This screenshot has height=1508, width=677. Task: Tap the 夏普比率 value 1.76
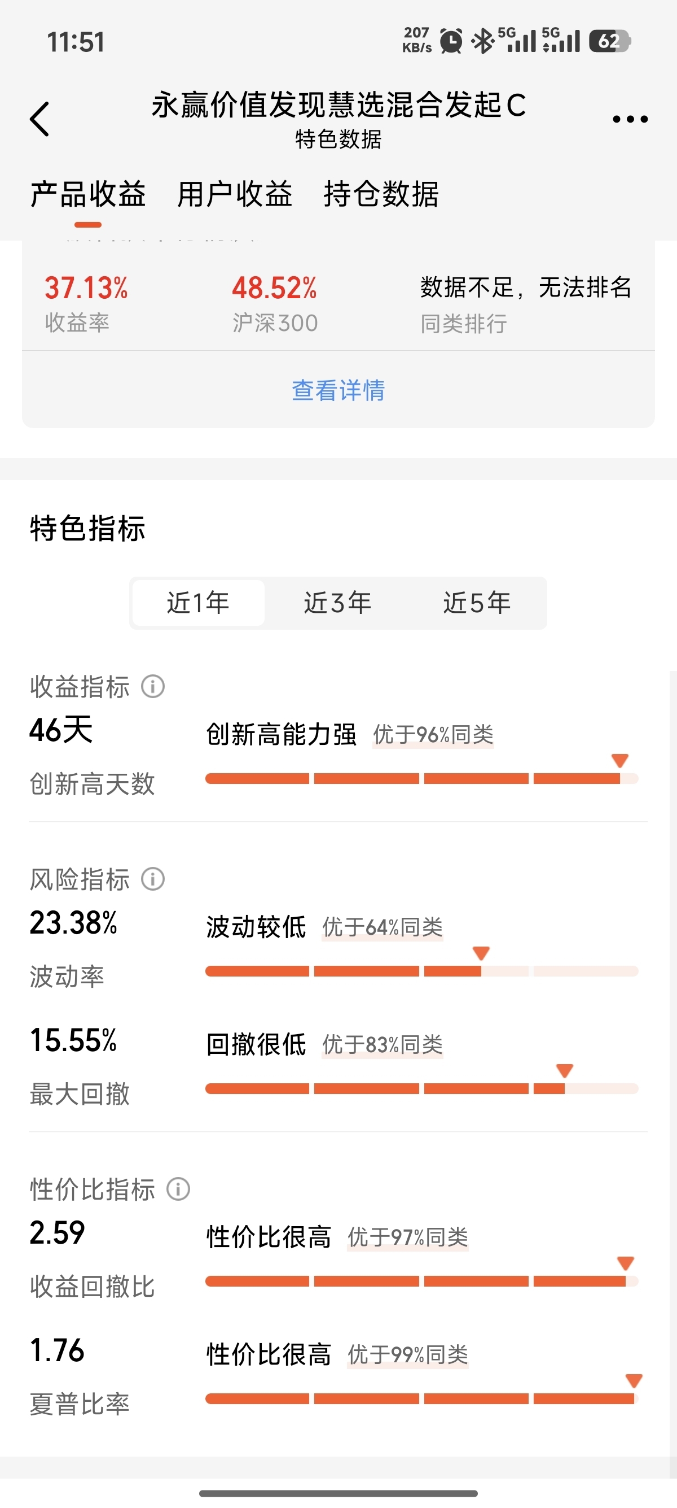(x=58, y=1350)
